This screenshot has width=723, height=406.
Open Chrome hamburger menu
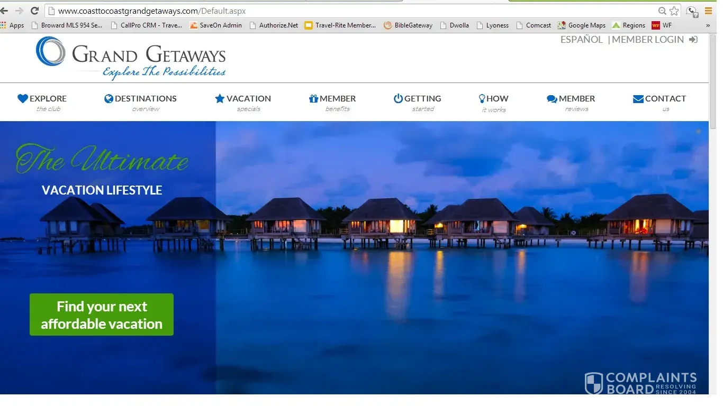[708, 11]
